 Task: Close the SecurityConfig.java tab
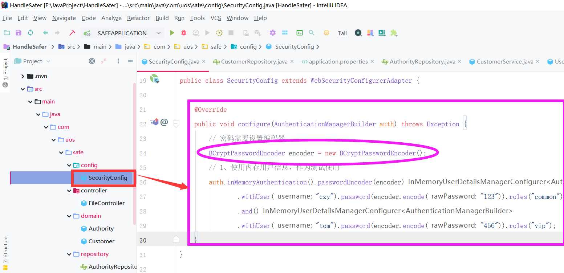(x=204, y=61)
